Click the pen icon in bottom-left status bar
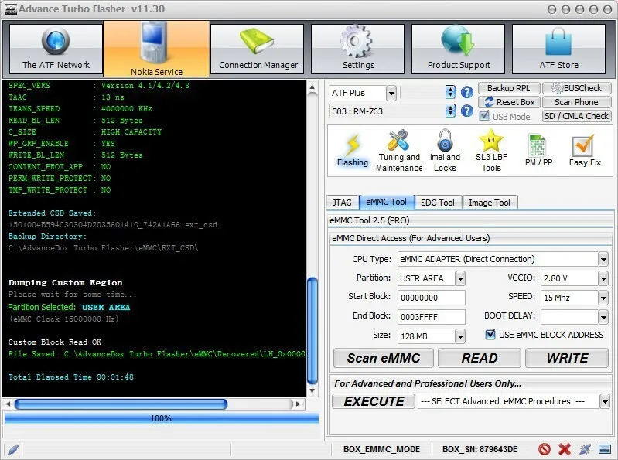The height and width of the screenshot is (460, 618). [13, 449]
